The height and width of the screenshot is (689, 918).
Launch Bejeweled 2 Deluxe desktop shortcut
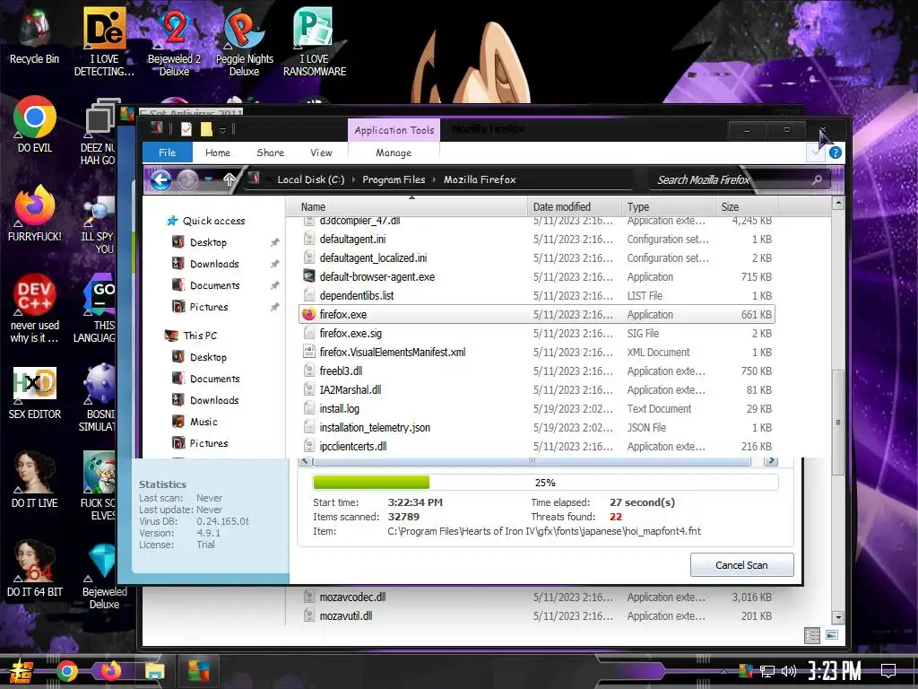[174, 41]
